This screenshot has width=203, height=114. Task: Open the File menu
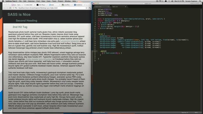tap(20, 1)
